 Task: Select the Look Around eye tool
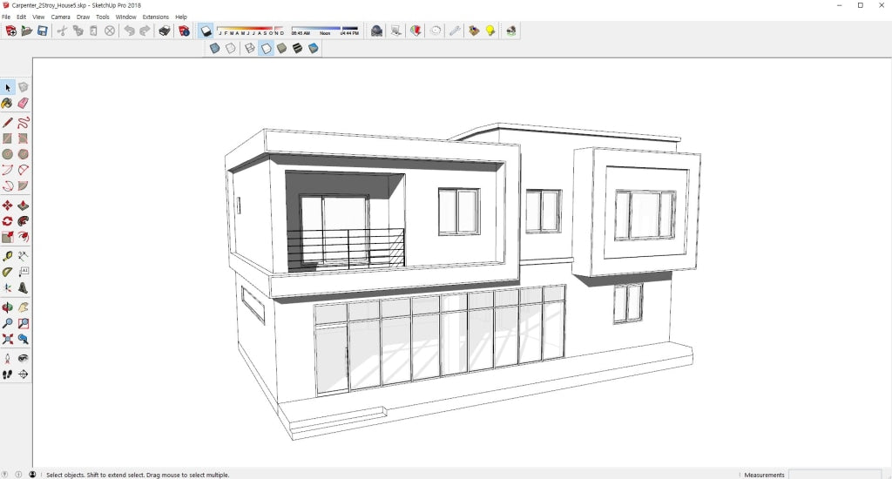(x=24, y=359)
